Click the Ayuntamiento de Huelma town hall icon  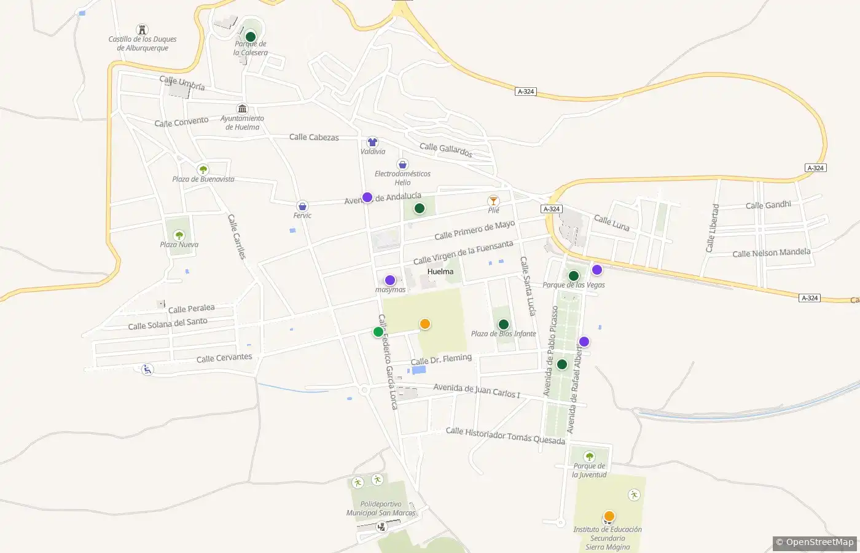click(242, 109)
